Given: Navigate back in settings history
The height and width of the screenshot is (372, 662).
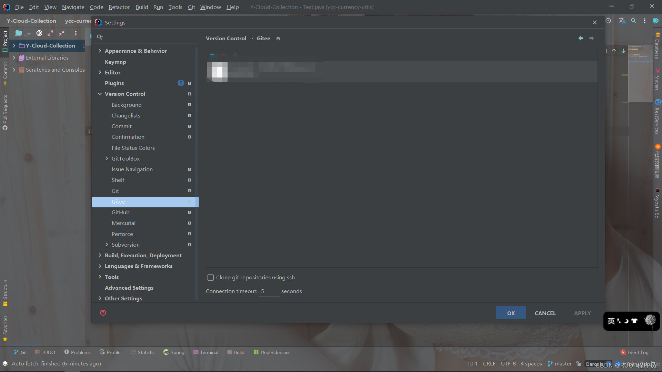Looking at the screenshot, I should click(581, 38).
